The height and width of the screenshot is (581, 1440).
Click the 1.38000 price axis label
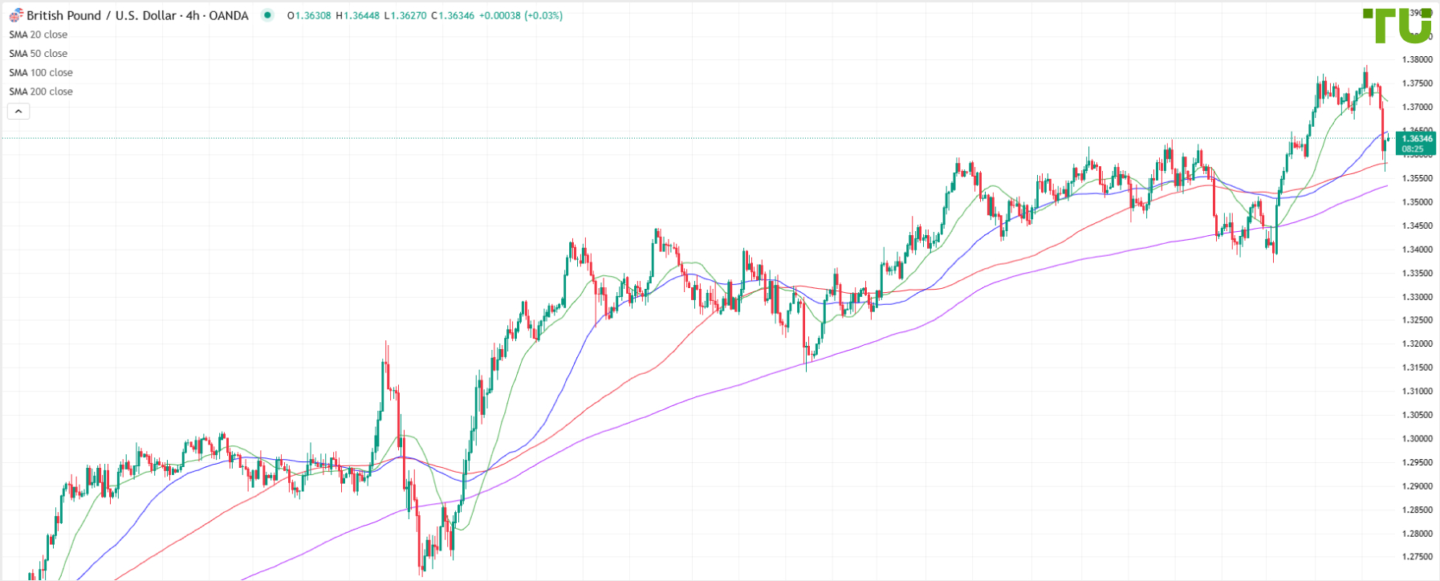click(1418, 59)
